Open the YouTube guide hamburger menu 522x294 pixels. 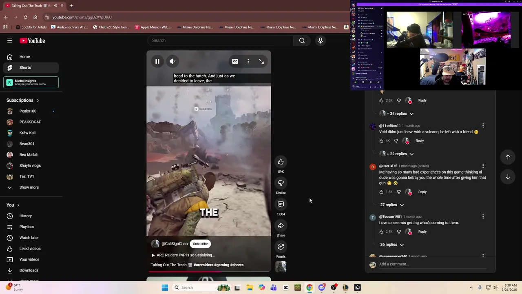coord(10,41)
